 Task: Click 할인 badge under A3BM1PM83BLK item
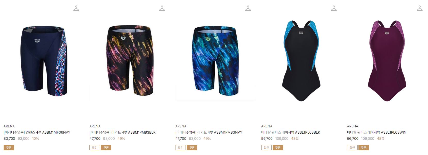tap(95, 148)
